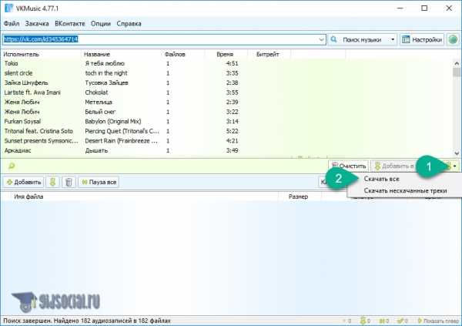Click the status bar download counter icon
The width and height of the screenshot is (462, 326).
click(x=363, y=321)
